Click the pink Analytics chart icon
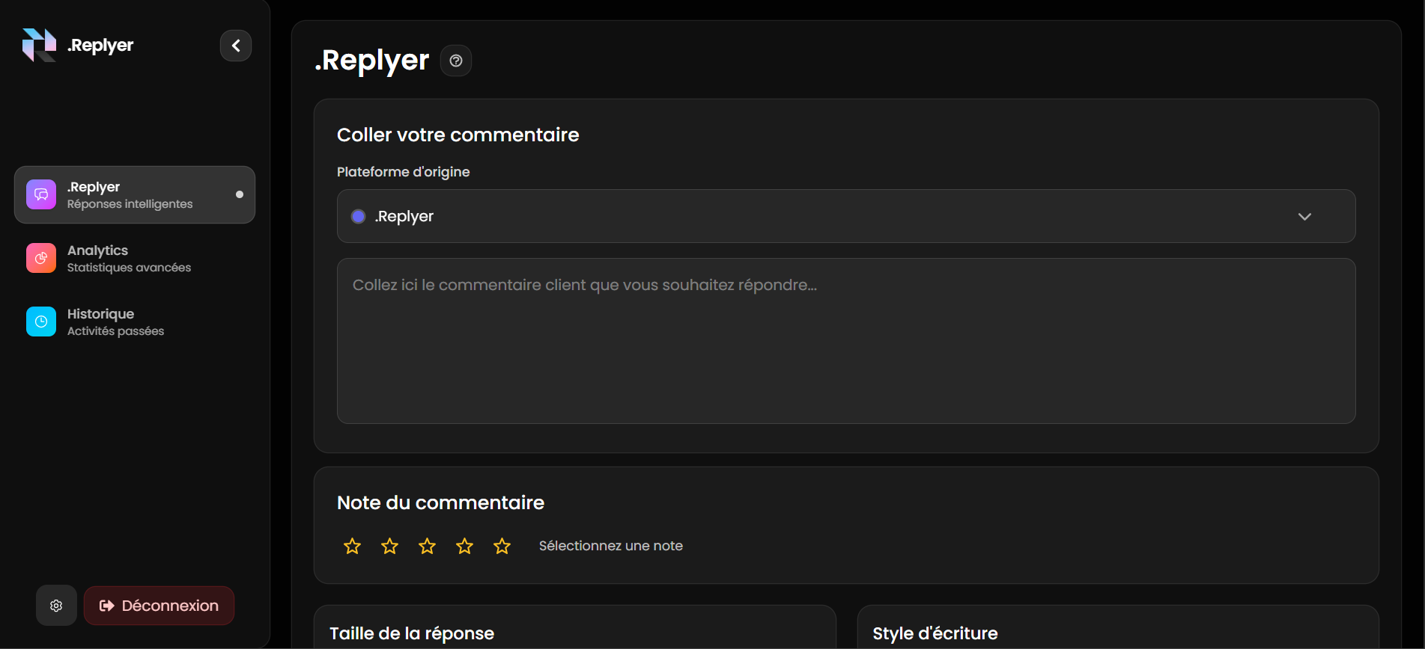The height and width of the screenshot is (649, 1425). point(41,258)
